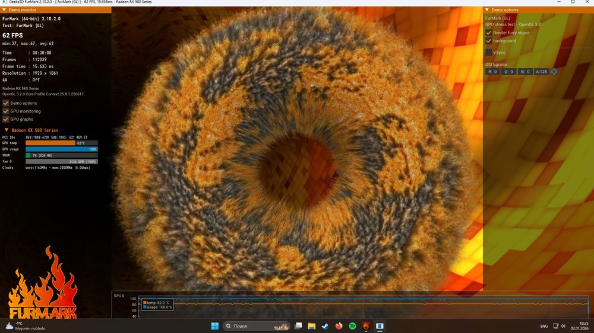The image size is (594, 333).
Task: Toggle the GPU graphs checkbox
Action: click(6, 119)
